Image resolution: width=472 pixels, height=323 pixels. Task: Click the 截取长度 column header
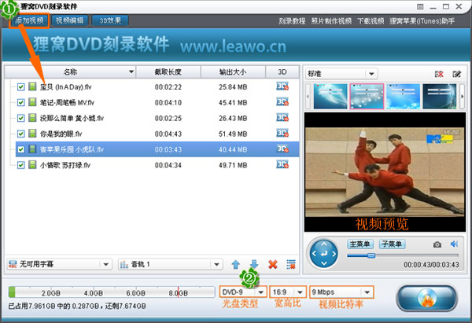coord(168,72)
